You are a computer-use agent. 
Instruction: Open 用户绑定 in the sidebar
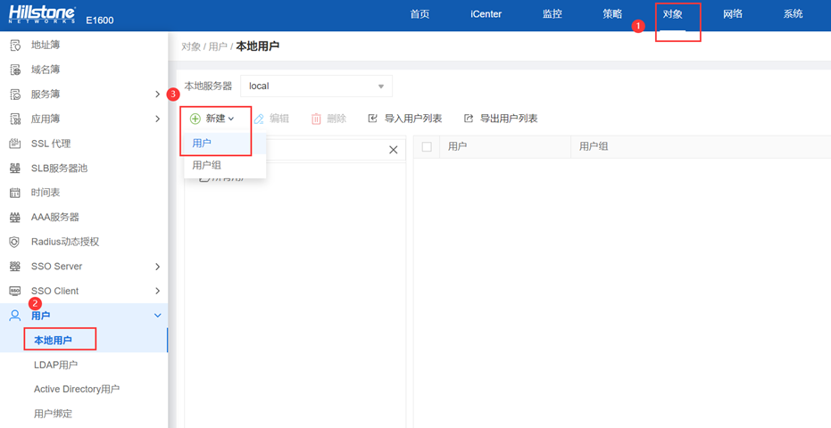[x=53, y=414]
